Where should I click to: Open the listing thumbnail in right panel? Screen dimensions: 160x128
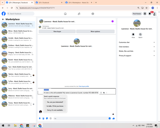pyautogui.click(x=137, y=23)
